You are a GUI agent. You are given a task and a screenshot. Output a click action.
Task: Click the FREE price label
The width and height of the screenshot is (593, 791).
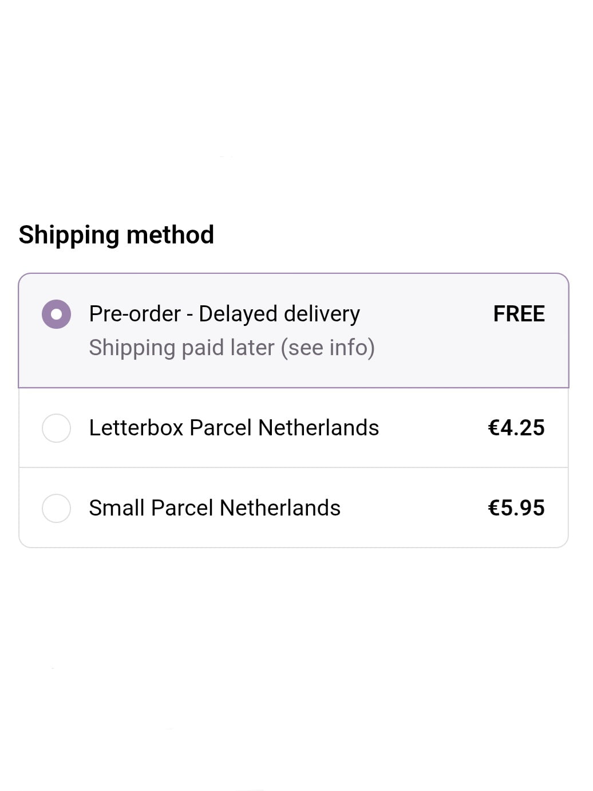519,314
